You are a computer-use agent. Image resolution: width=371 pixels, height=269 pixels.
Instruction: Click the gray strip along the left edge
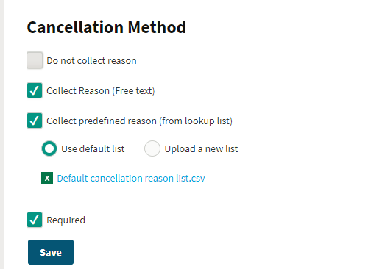pos(2,134)
